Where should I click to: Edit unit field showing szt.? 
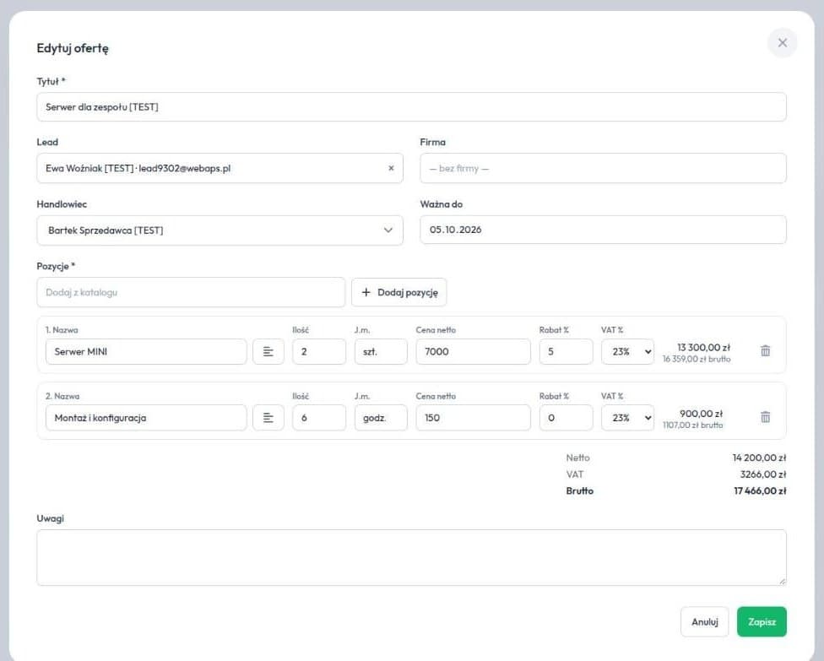(x=381, y=351)
